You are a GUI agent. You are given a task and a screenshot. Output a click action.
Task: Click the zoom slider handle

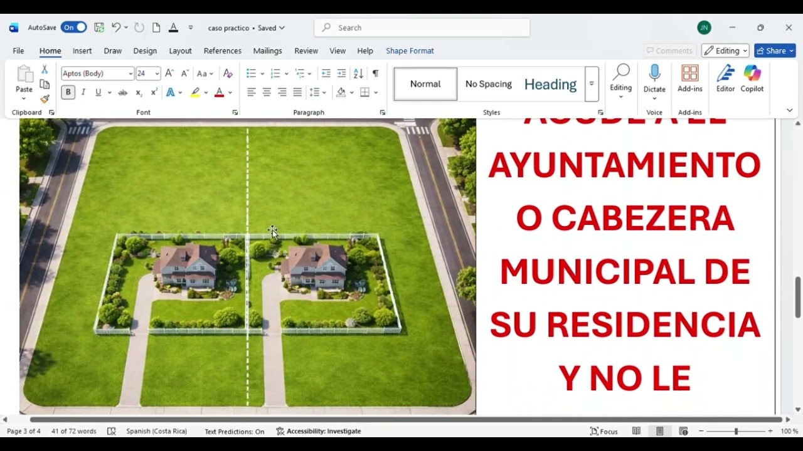(x=736, y=431)
